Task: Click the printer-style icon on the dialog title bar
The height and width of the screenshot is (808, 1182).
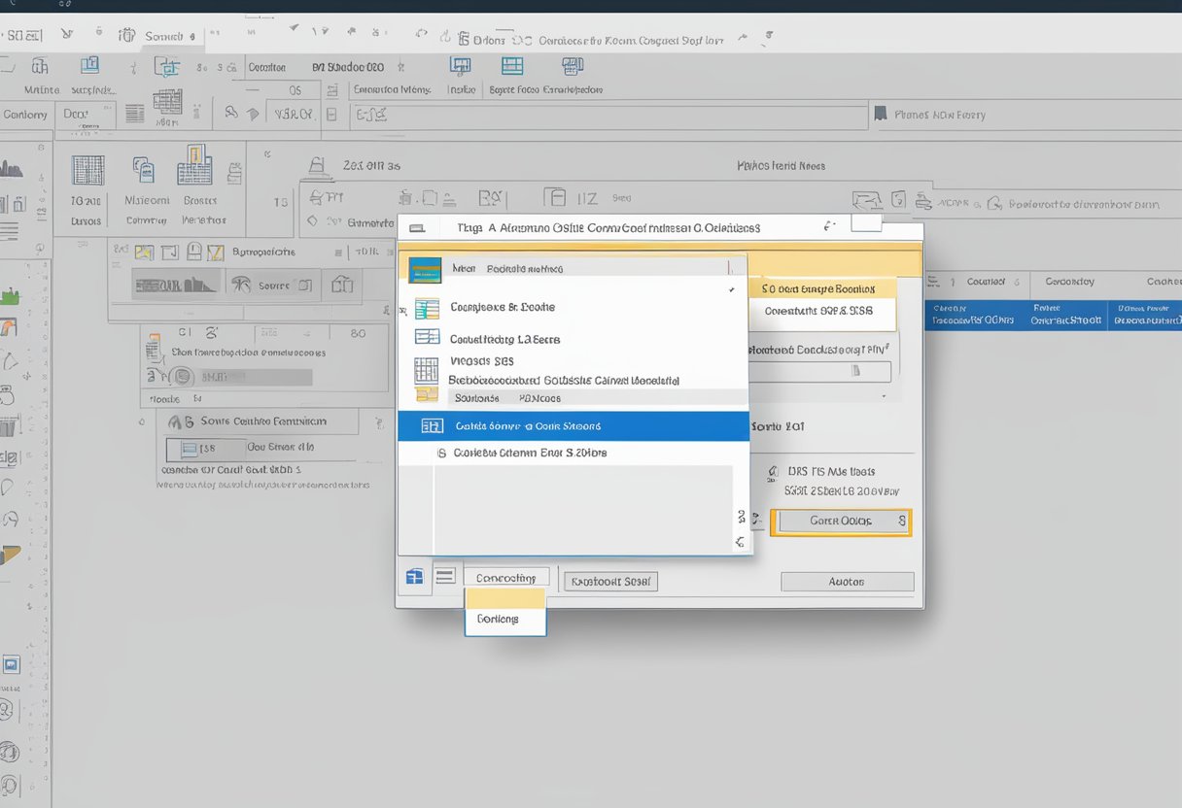Action: pos(417,226)
